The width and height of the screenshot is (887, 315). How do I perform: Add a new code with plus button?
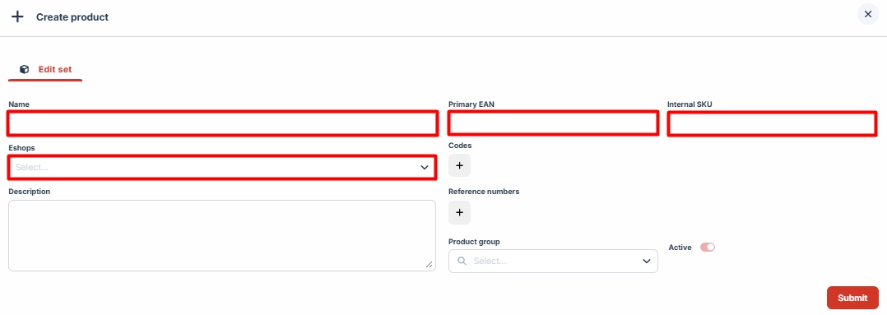[459, 165]
